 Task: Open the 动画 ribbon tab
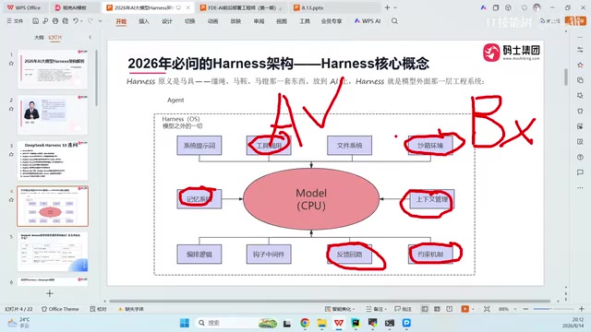click(x=212, y=21)
